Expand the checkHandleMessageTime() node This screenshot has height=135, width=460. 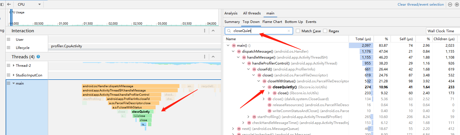click(243, 123)
